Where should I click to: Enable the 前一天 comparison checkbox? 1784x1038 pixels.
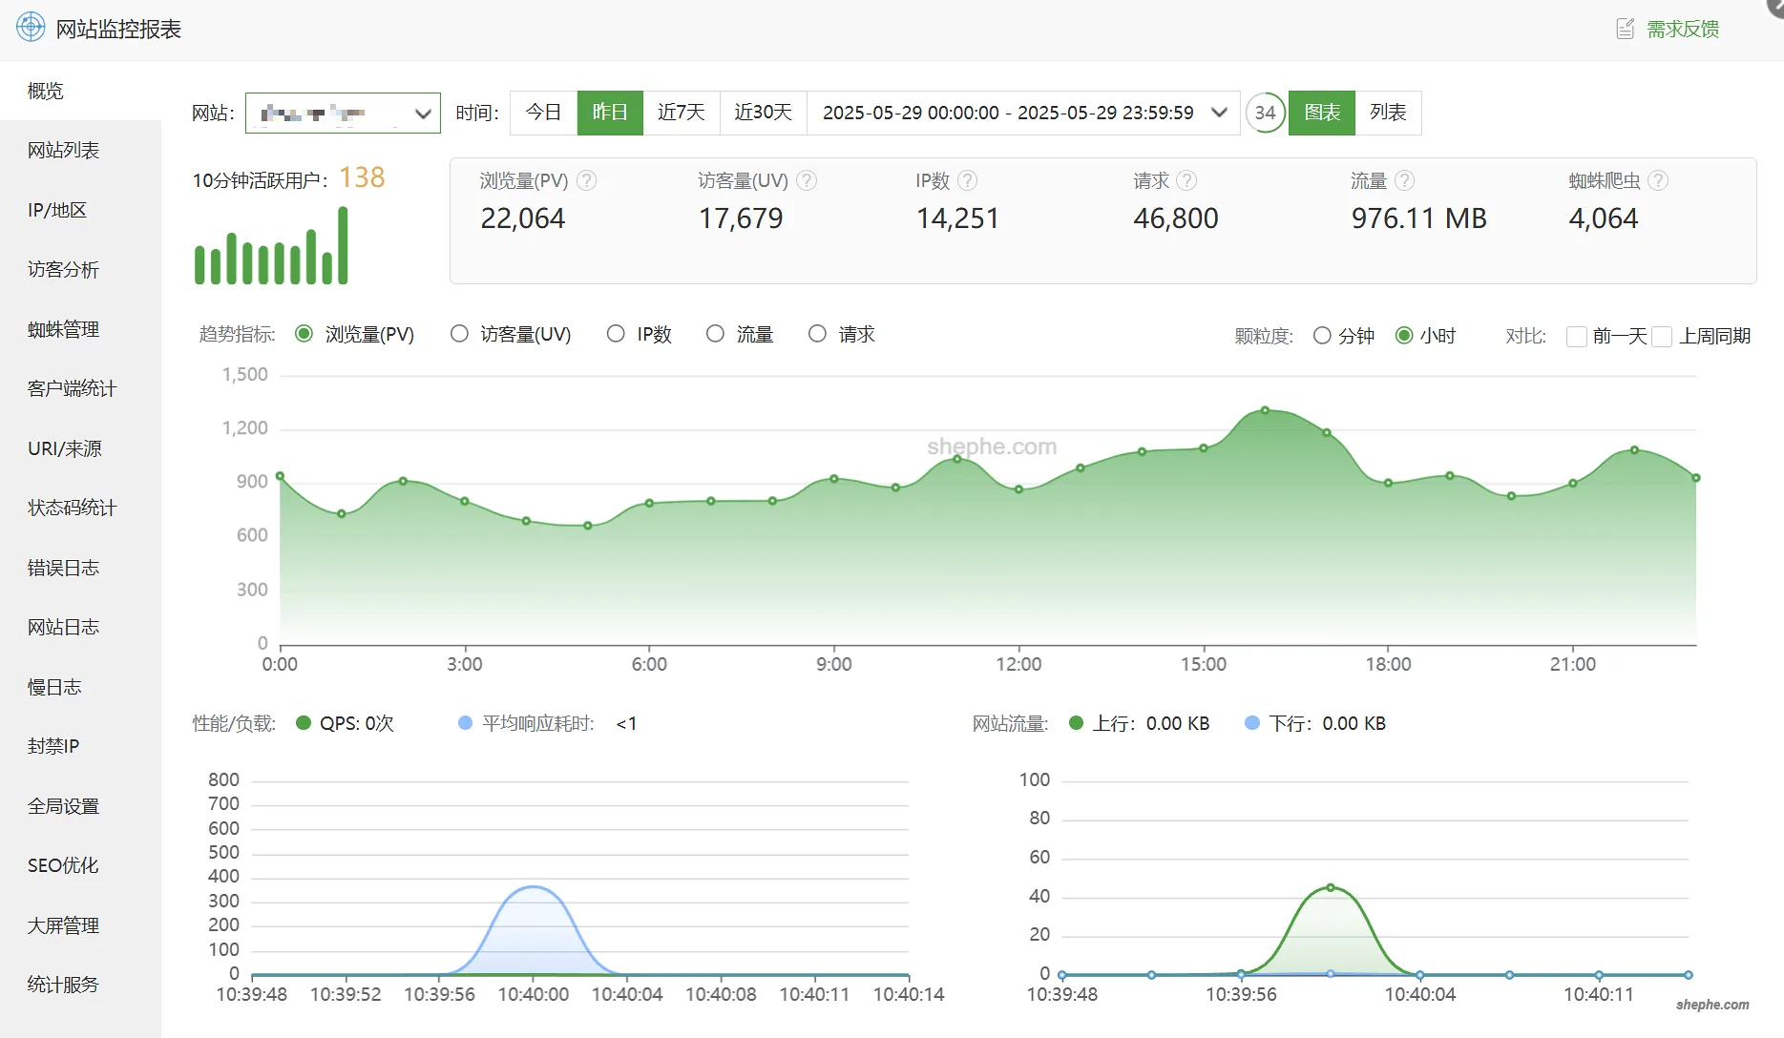[x=1577, y=336]
